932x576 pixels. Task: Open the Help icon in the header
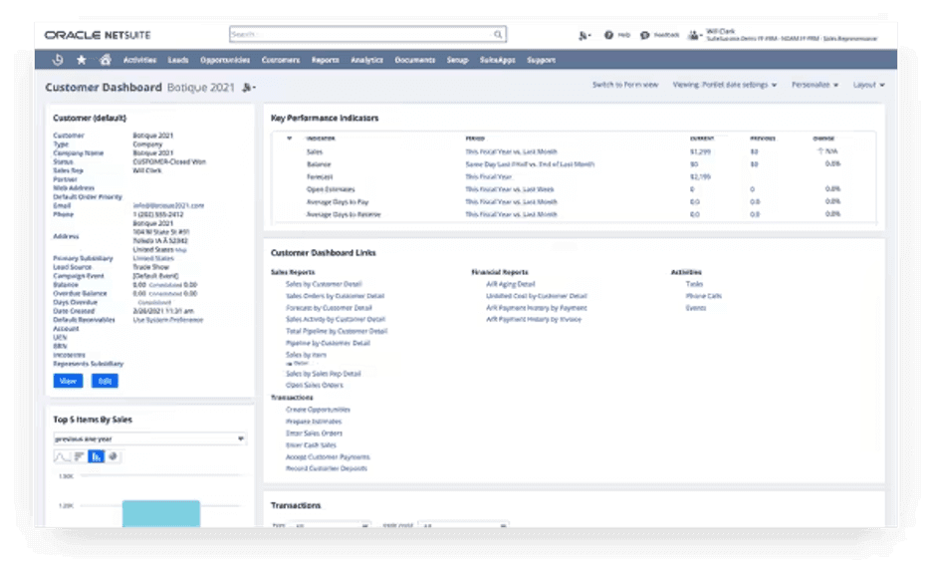(x=608, y=35)
